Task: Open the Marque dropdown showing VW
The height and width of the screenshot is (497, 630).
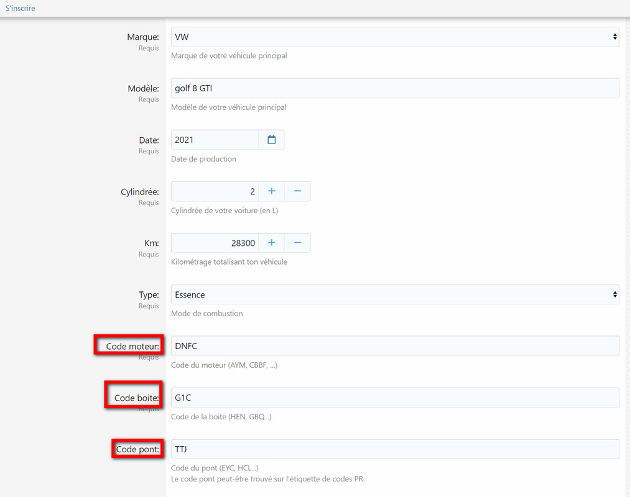Action: pyautogui.click(x=395, y=37)
